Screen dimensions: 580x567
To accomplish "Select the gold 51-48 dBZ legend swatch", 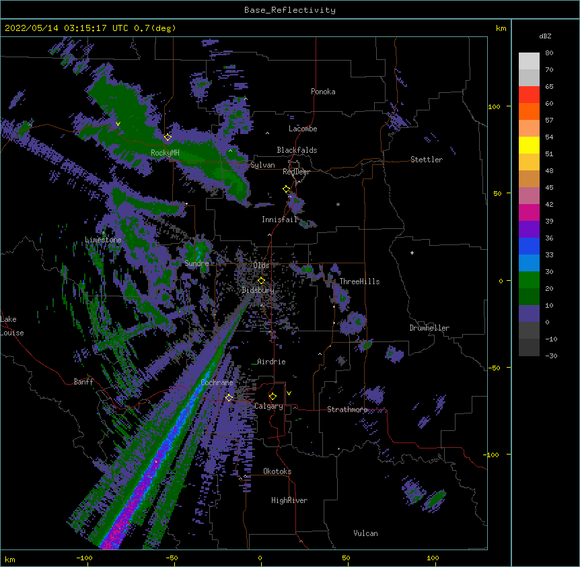I will (529, 162).
